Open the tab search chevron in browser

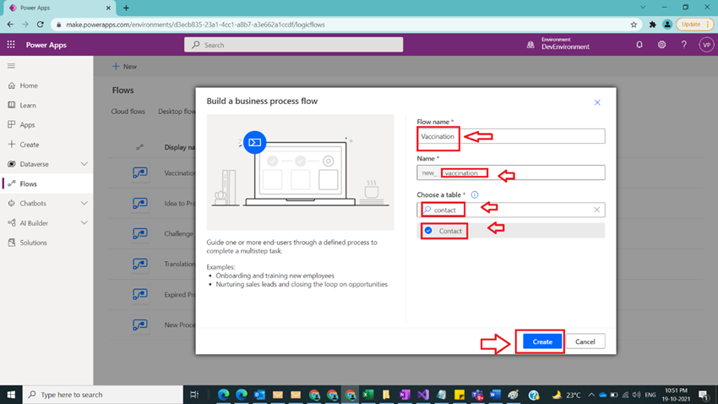point(643,8)
